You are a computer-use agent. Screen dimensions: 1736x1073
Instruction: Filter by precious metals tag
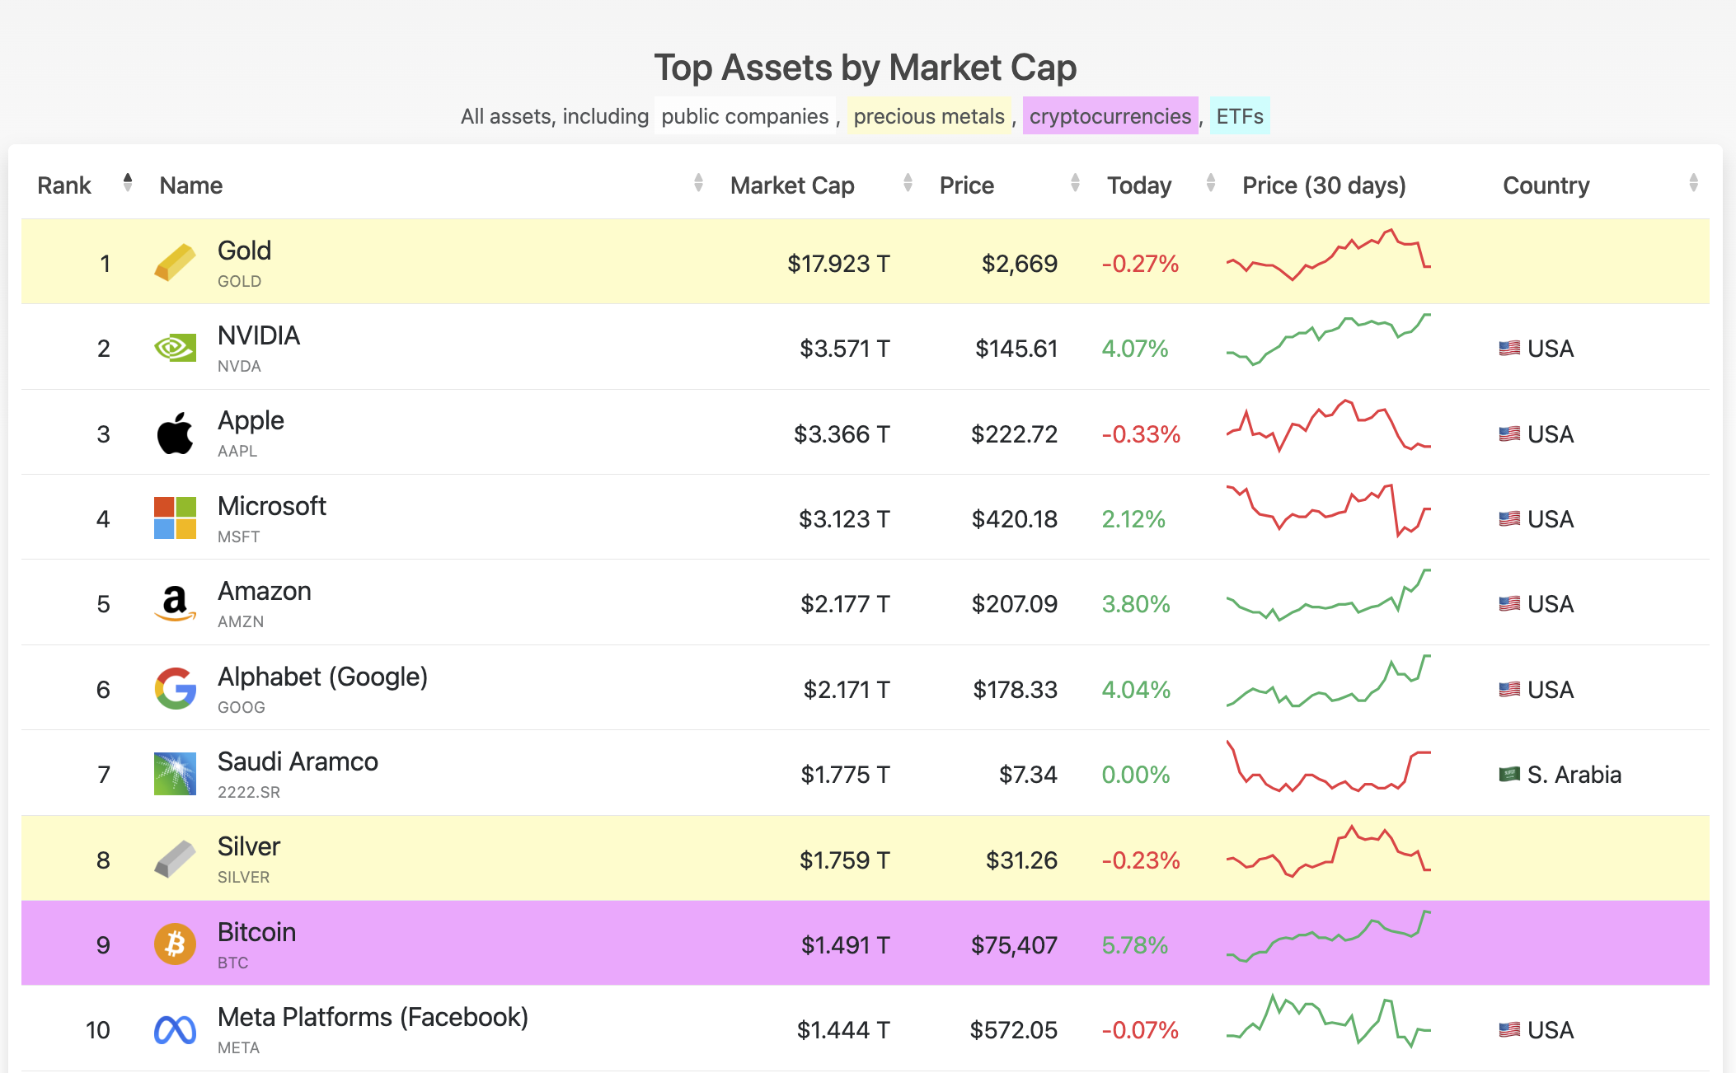tap(929, 116)
